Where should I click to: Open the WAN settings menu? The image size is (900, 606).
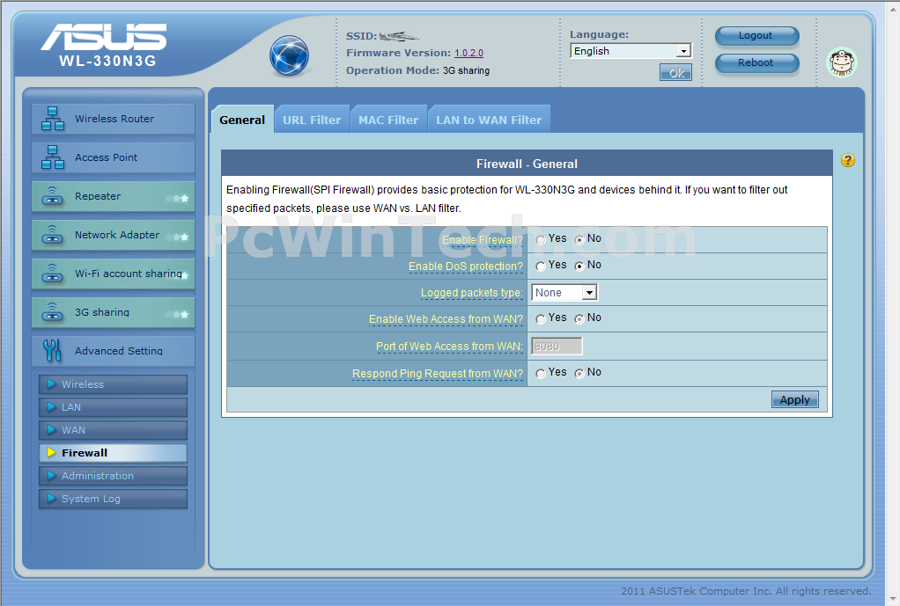113,430
